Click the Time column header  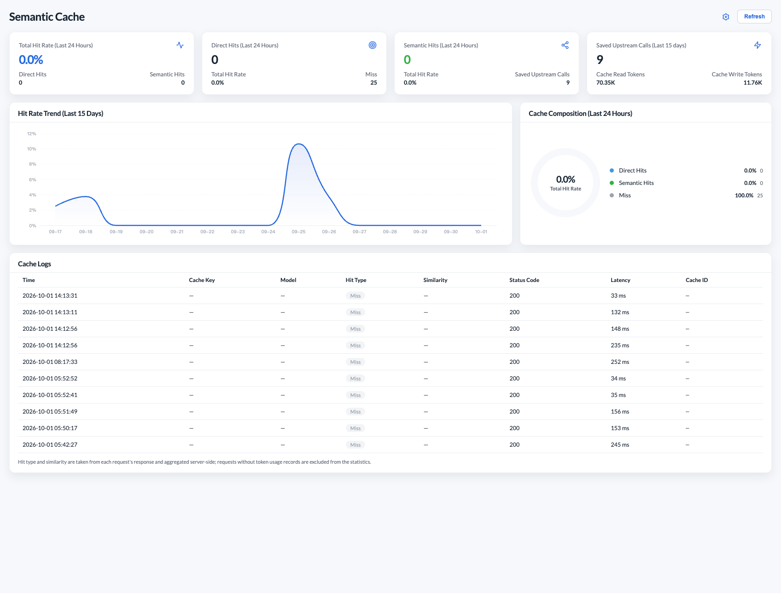[x=29, y=280]
